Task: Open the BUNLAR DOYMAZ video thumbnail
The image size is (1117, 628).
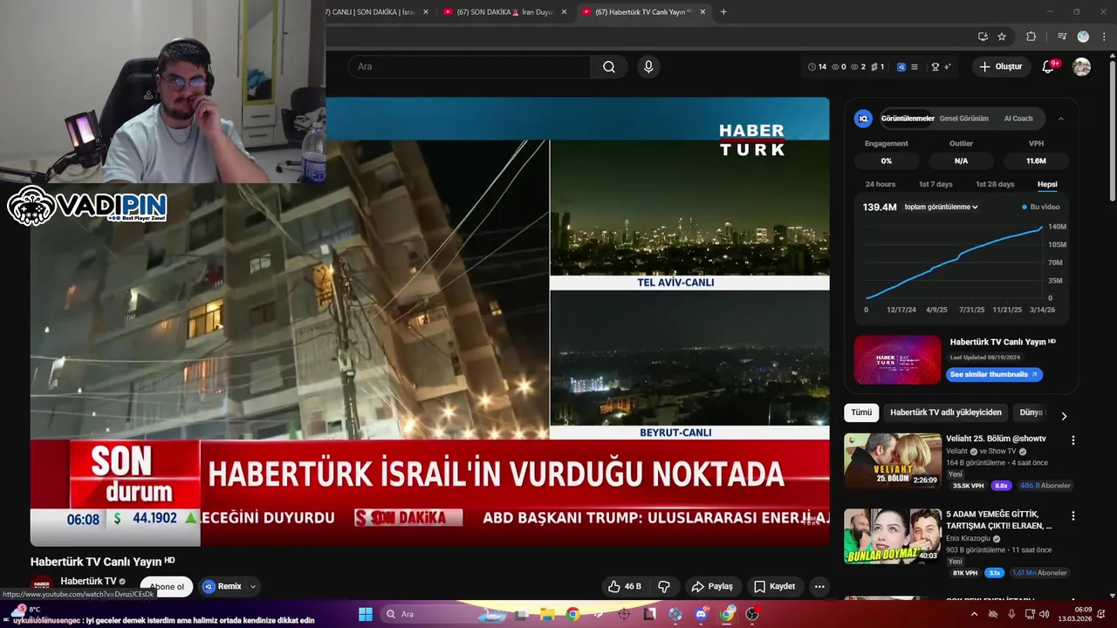Action: [893, 536]
